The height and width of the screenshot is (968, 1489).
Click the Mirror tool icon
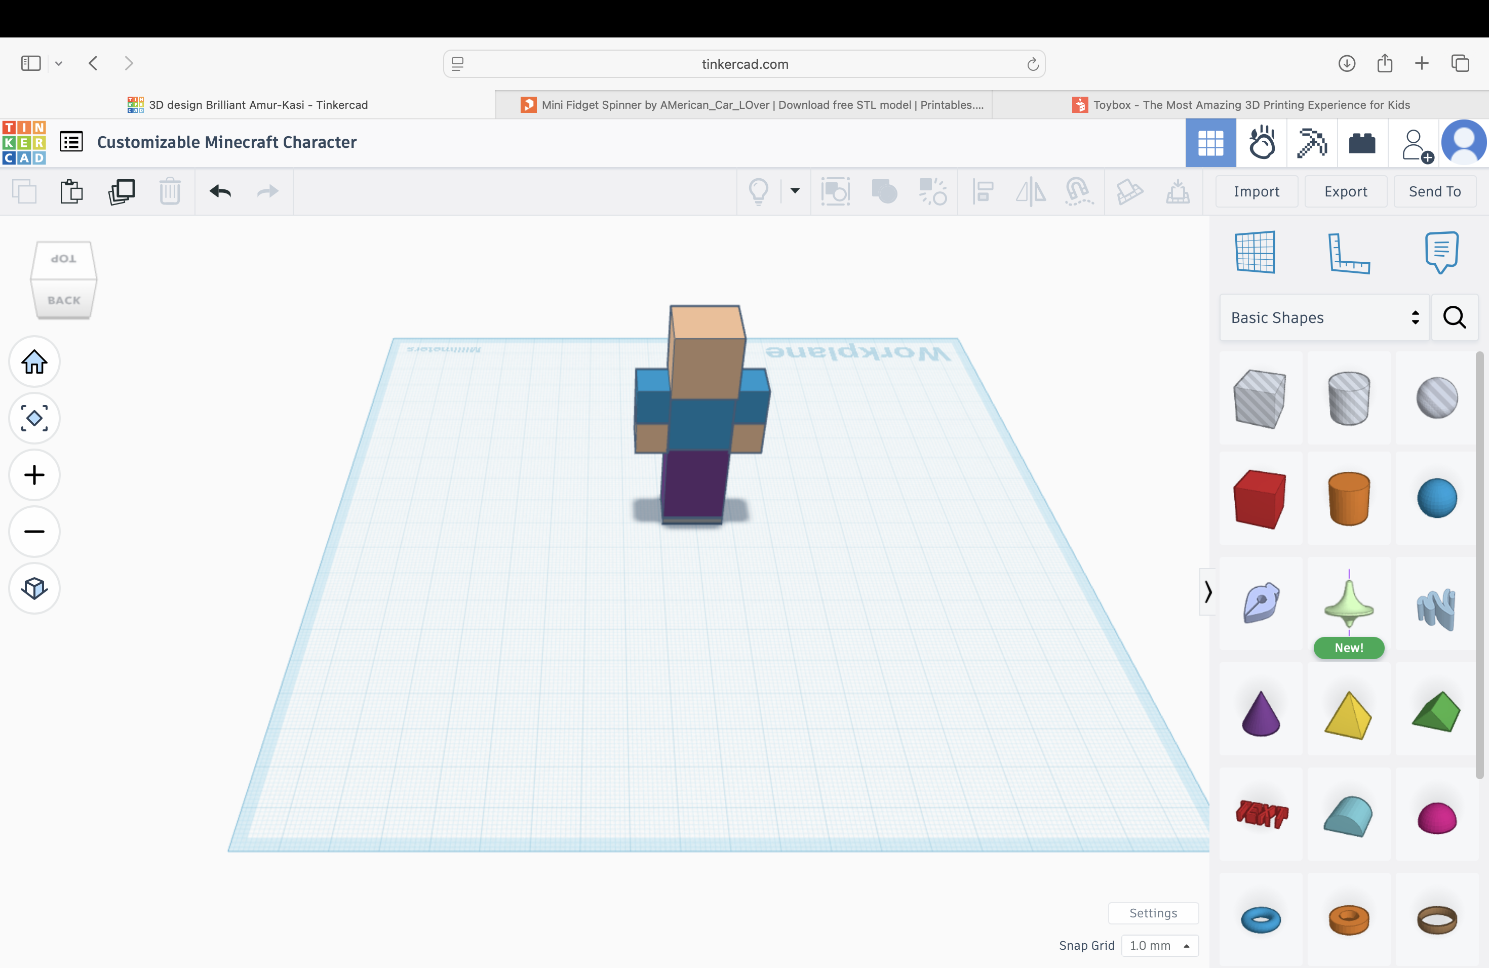tap(1031, 191)
